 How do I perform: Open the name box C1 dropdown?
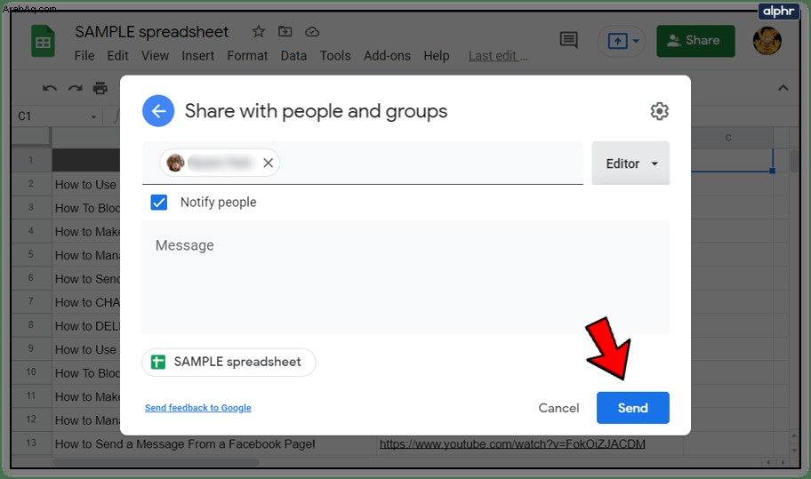point(93,116)
